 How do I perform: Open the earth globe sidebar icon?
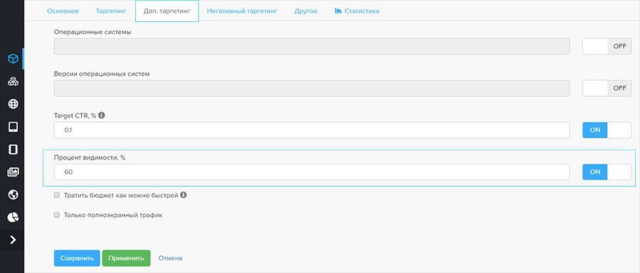point(13,195)
